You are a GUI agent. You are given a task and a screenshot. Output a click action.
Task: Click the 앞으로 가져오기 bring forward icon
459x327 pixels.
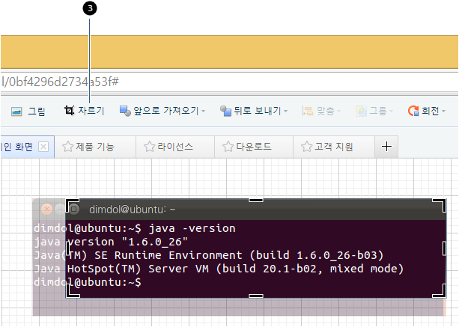tap(125, 111)
